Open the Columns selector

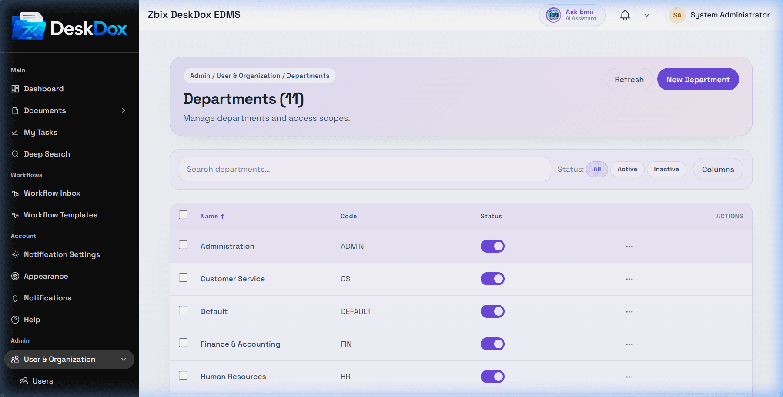tap(718, 170)
